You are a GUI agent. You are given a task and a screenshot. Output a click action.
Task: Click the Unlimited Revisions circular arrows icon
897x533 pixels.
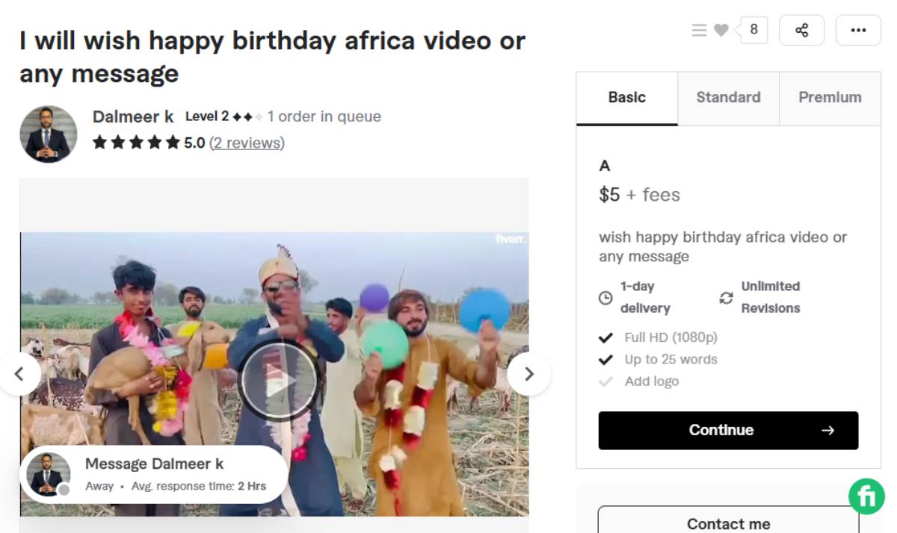724,297
